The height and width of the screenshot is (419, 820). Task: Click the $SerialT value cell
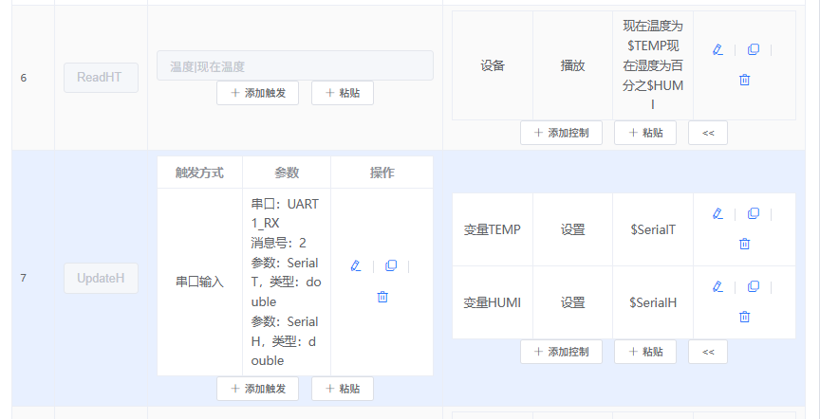click(x=653, y=229)
